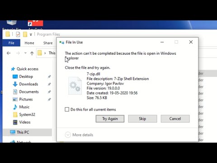Open Customize Quick Access Toolbar dropdown
The image size is (217, 163).
31,34
